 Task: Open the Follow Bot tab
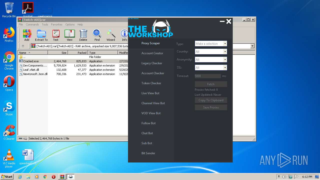point(148,123)
